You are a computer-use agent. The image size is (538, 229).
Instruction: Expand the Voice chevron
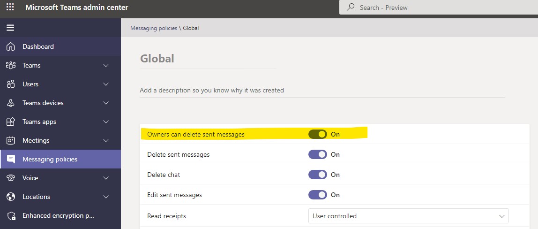pos(106,178)
